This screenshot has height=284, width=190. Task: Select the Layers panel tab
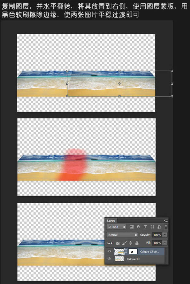click(x=111, y=221)
